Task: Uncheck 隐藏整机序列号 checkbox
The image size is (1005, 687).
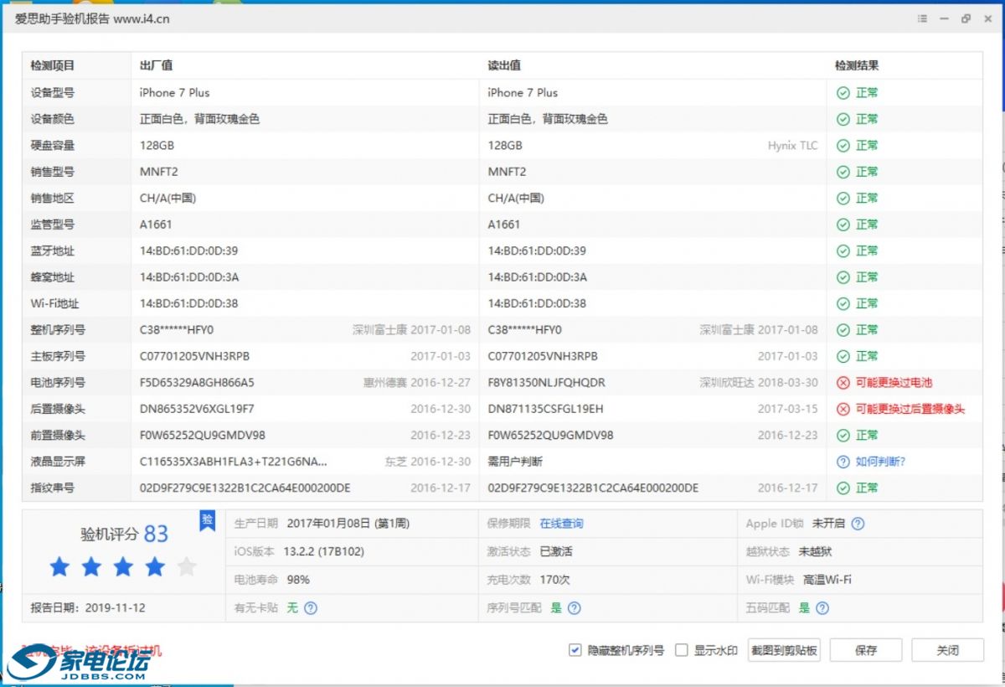Action: pyautogui.click(x=575, y=650)
